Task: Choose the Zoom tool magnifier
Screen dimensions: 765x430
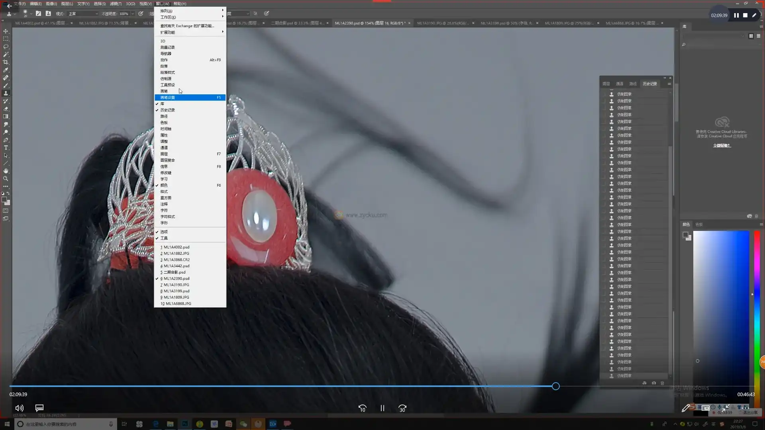Action: [x=6, y=179]
